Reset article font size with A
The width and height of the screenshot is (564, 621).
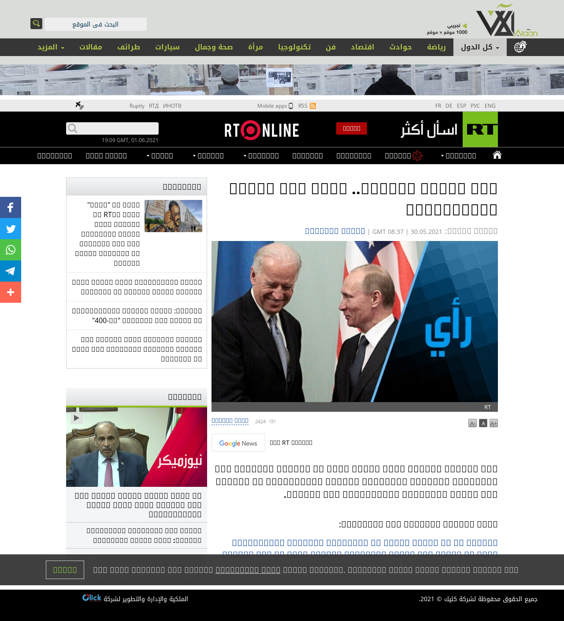483,423
